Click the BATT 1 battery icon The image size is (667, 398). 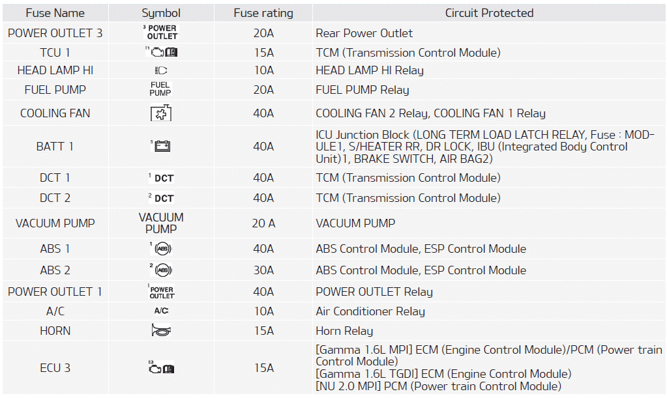[x=161, y=147]
